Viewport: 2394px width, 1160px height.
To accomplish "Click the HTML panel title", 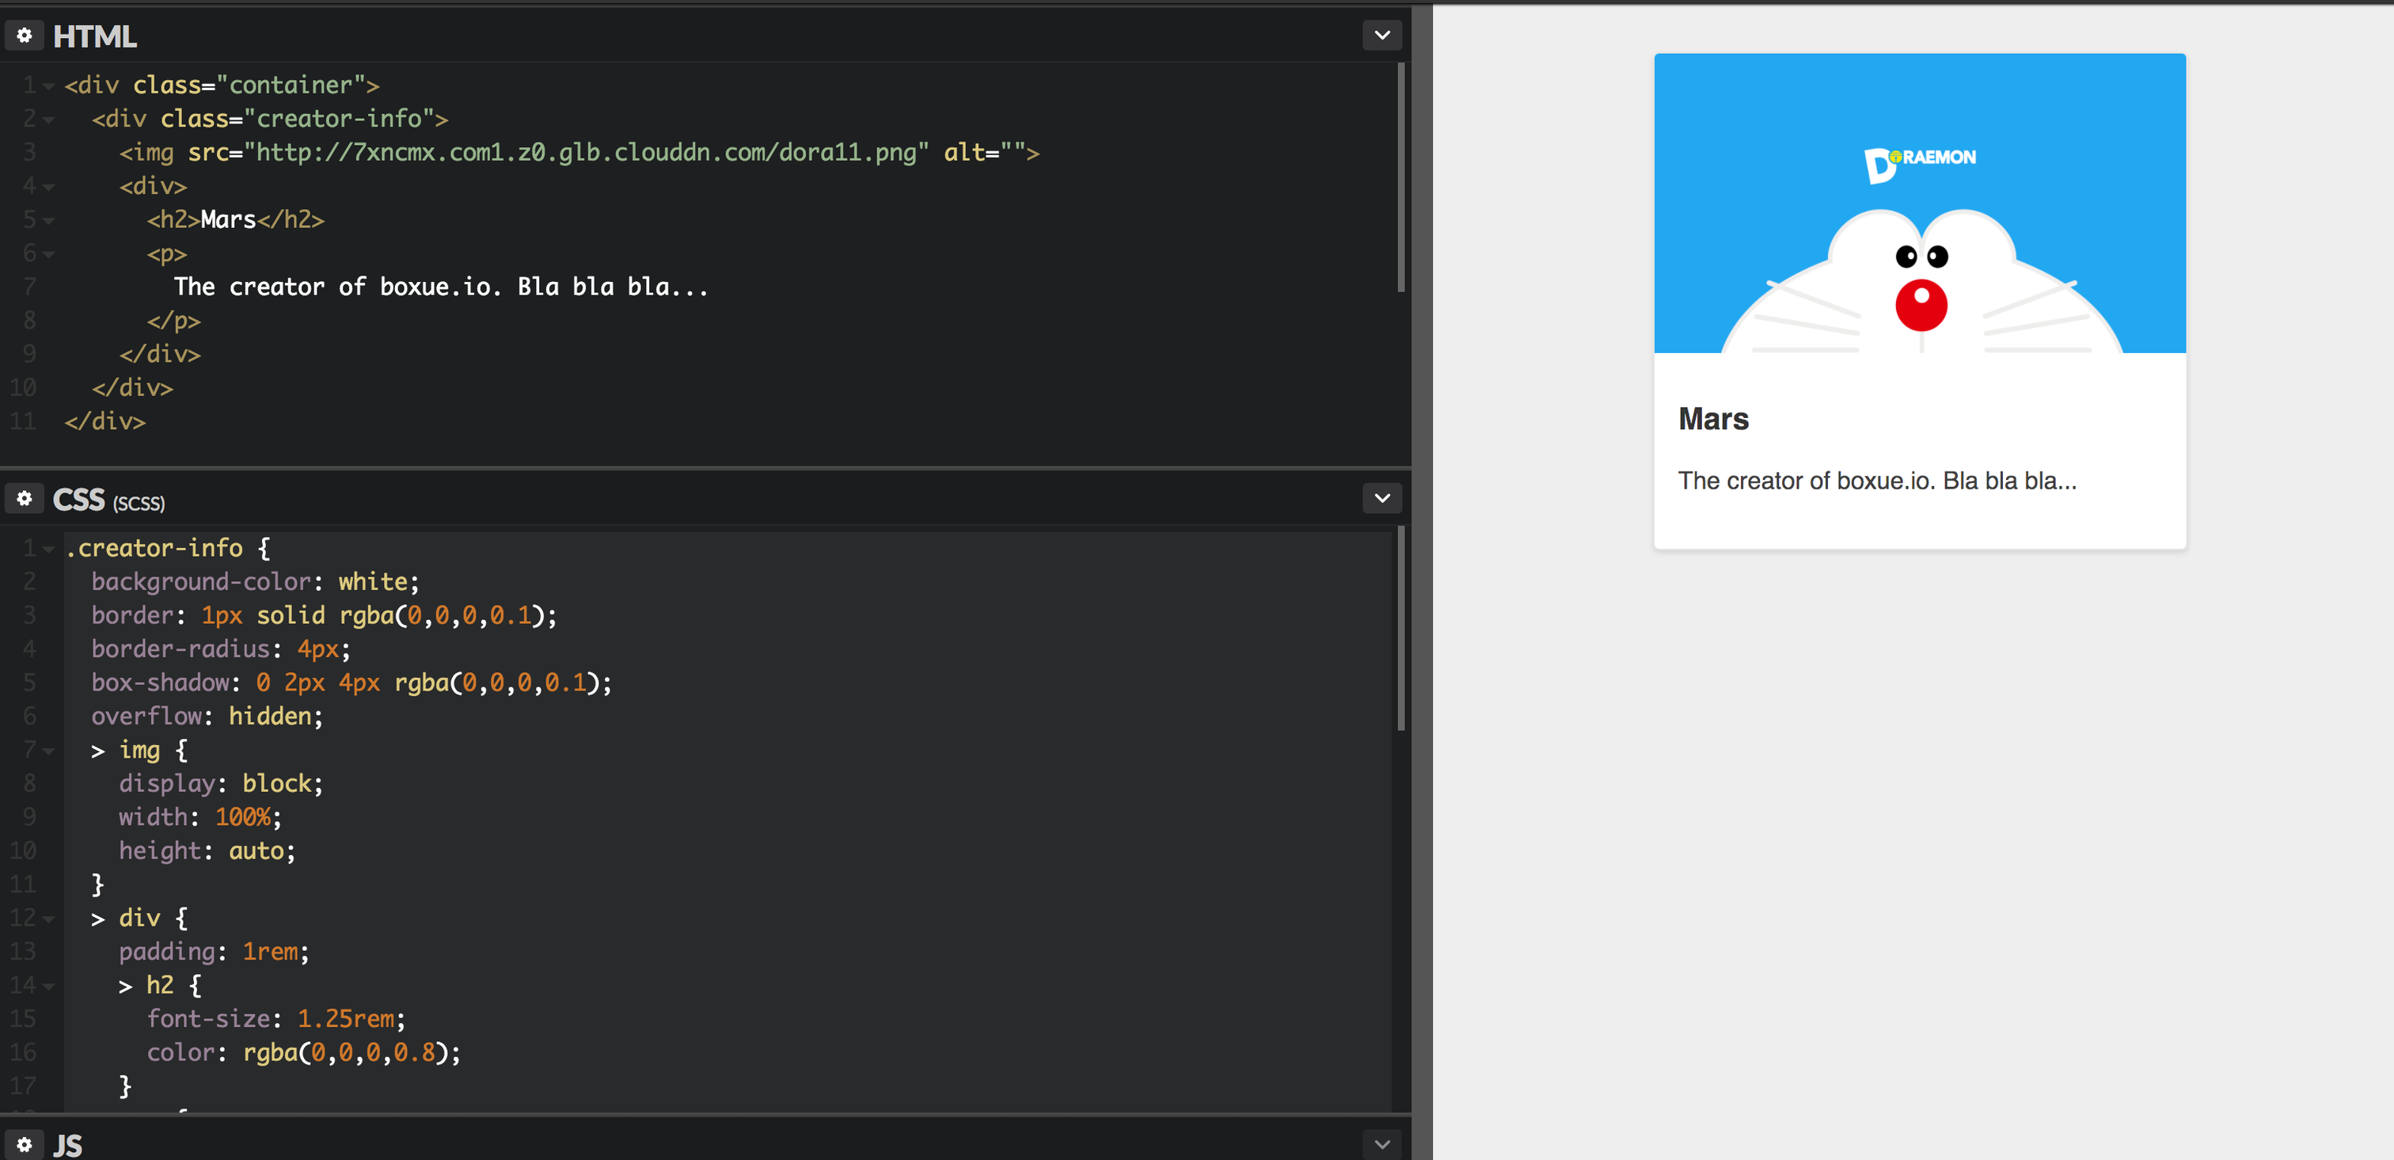I will pos(95,36).
